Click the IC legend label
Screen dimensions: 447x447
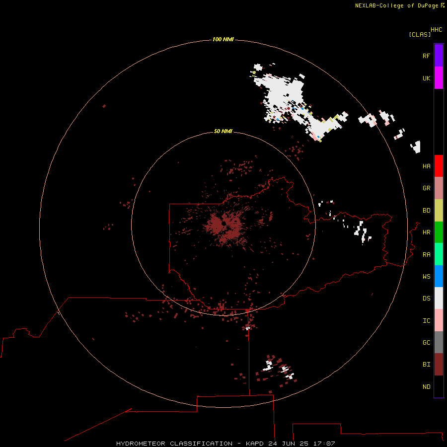click(x=426, y=321)
